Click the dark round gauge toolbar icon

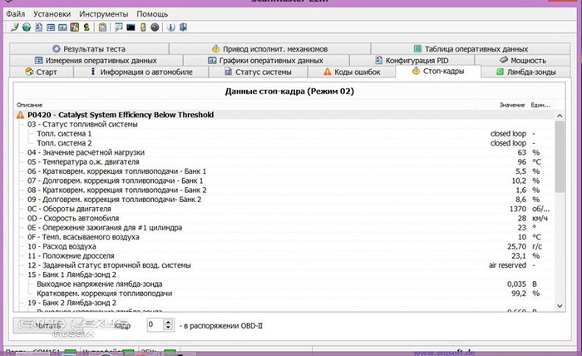[x=154, y=27]
